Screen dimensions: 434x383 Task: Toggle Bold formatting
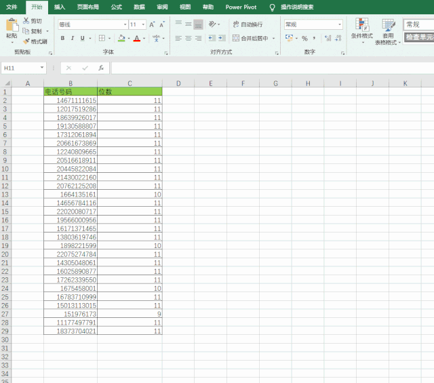coord(62,38)
